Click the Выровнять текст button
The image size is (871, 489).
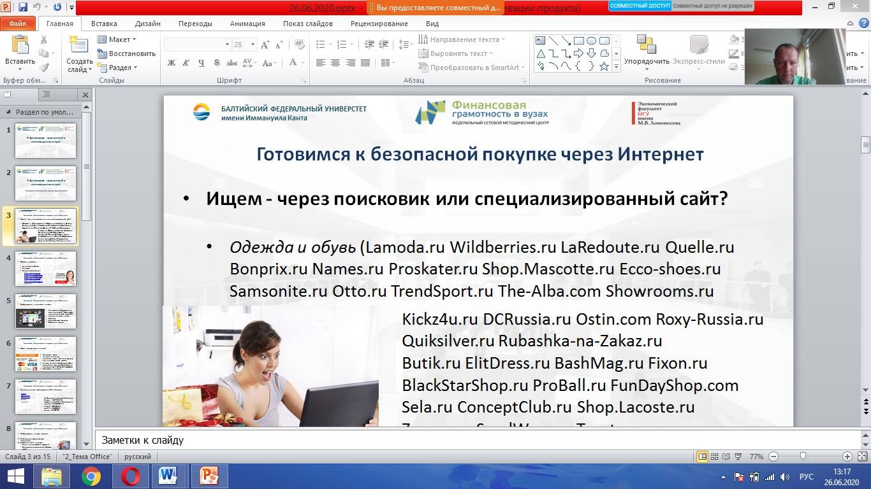coord(455,53)
